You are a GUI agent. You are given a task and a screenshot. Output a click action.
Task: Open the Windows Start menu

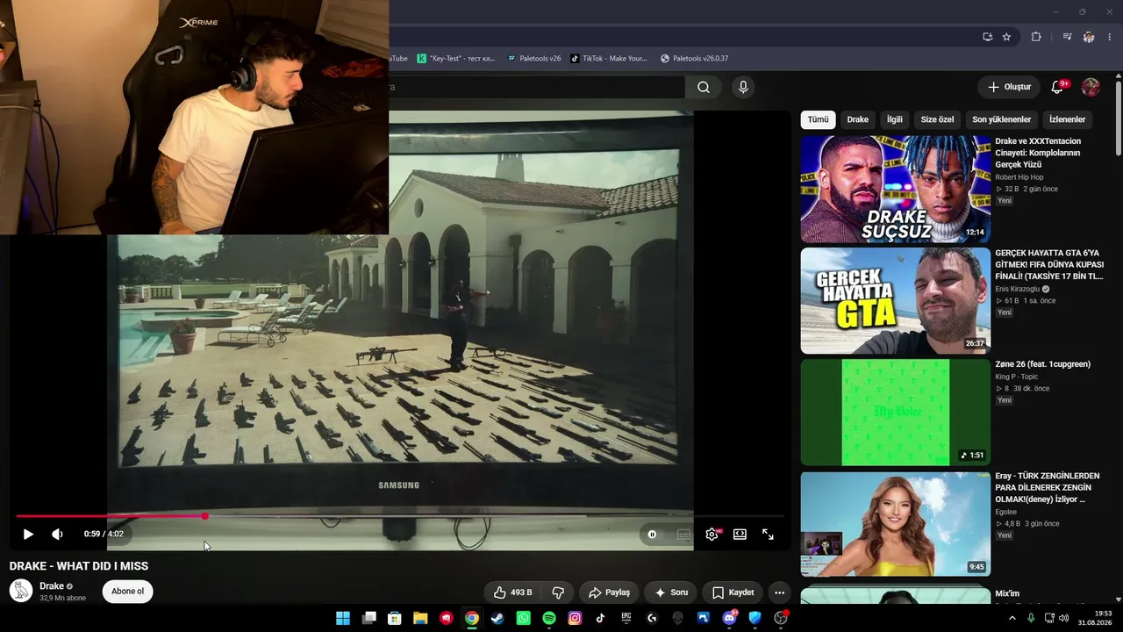click(x=343, y=618)
